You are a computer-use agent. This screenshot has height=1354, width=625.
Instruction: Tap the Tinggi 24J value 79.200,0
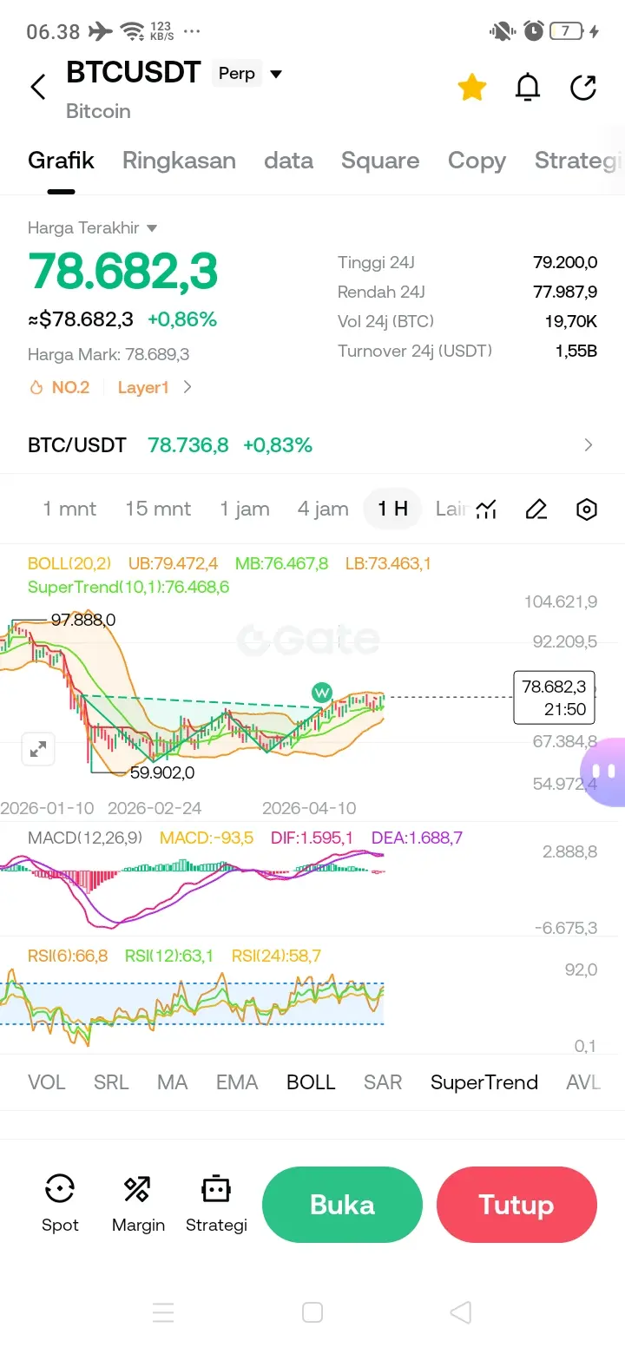pyautogui.click(x=565, y=262)
